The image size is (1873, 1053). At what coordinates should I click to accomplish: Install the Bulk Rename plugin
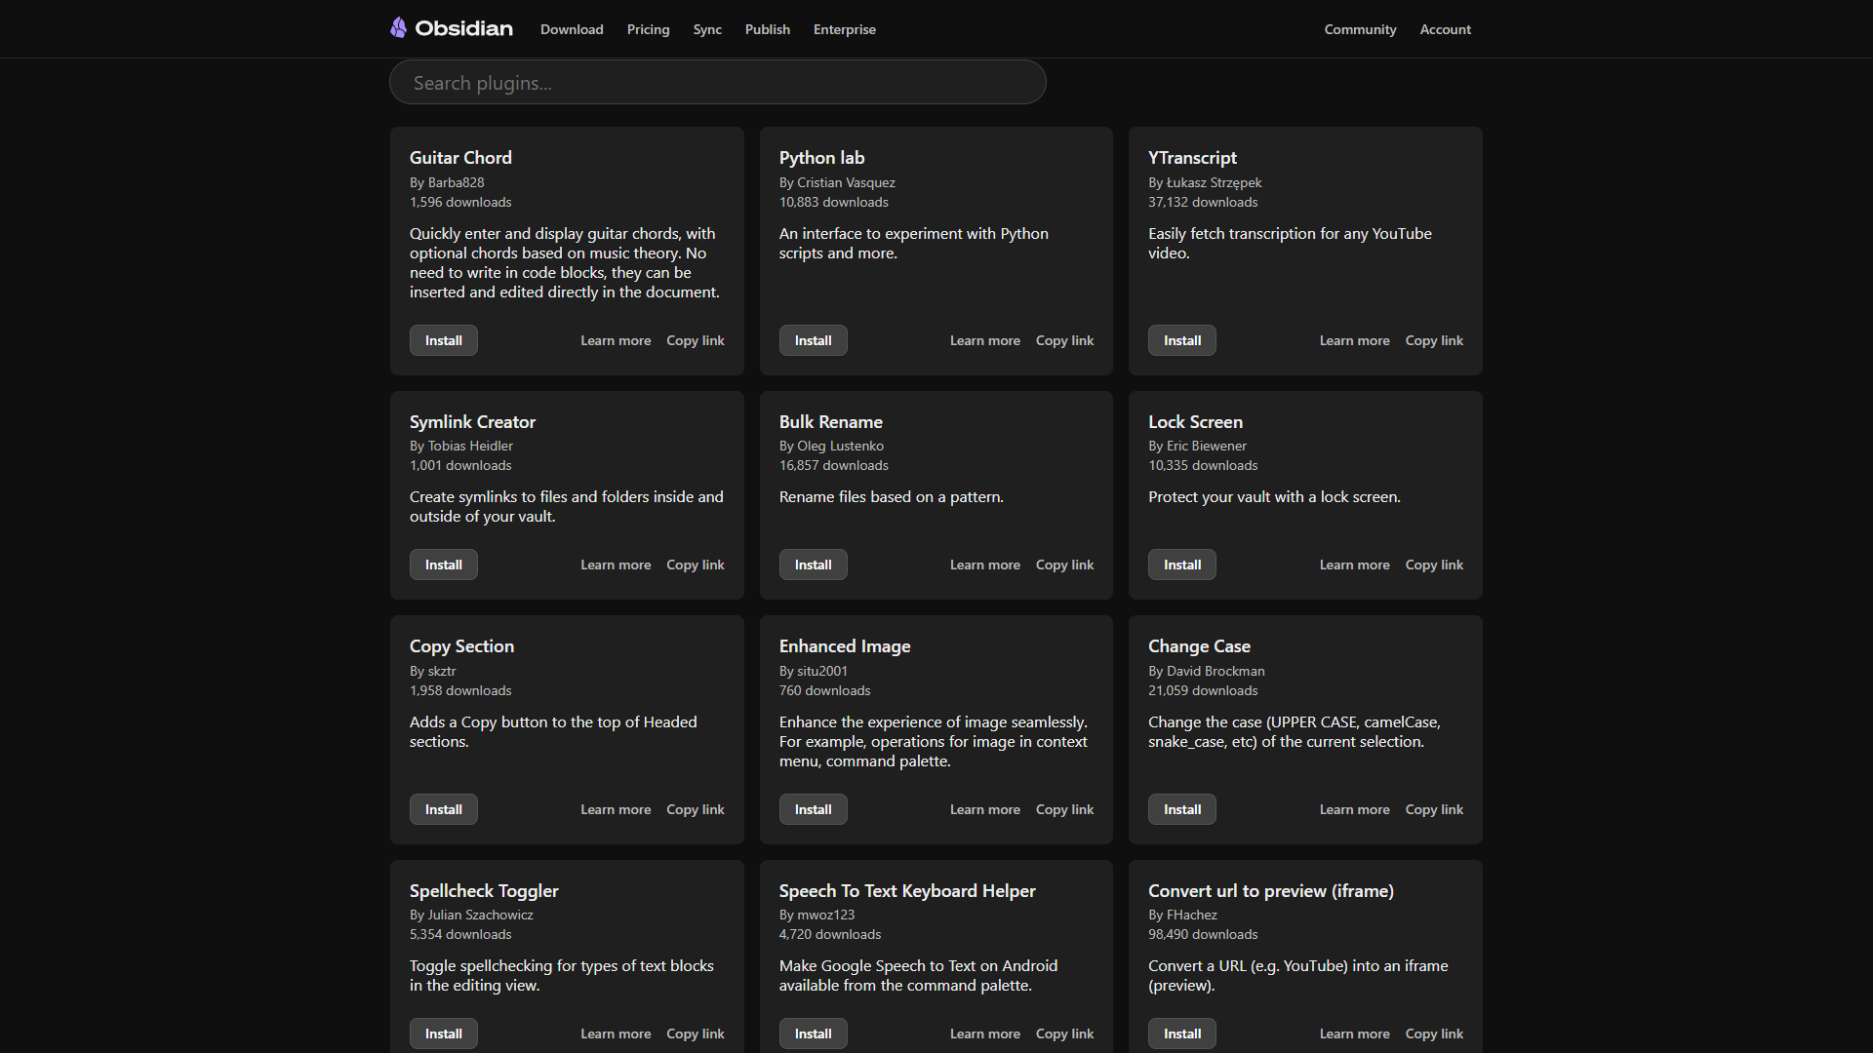(814, 565)
